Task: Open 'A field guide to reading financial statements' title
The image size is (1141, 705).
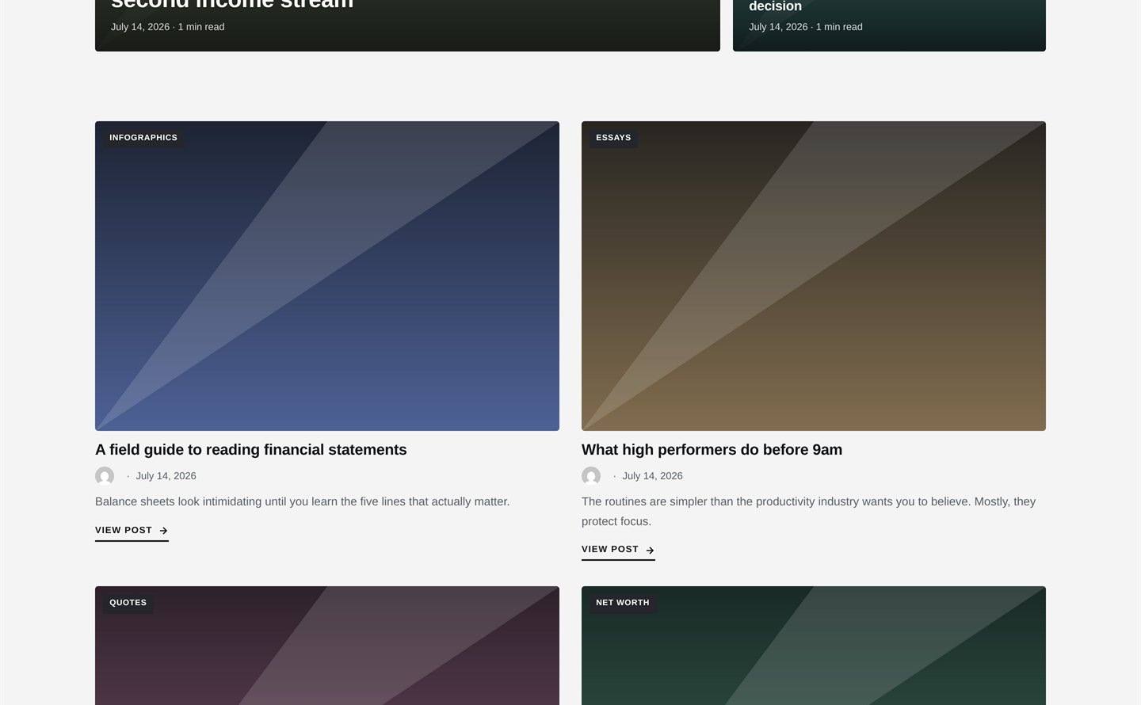Action: click(x=250, y=450)
